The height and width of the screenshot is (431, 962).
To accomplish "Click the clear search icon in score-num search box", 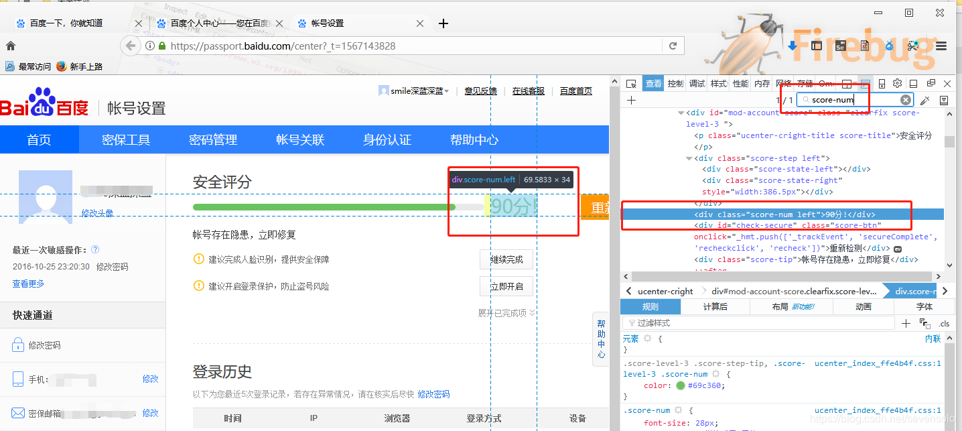I will coord(904,99).
